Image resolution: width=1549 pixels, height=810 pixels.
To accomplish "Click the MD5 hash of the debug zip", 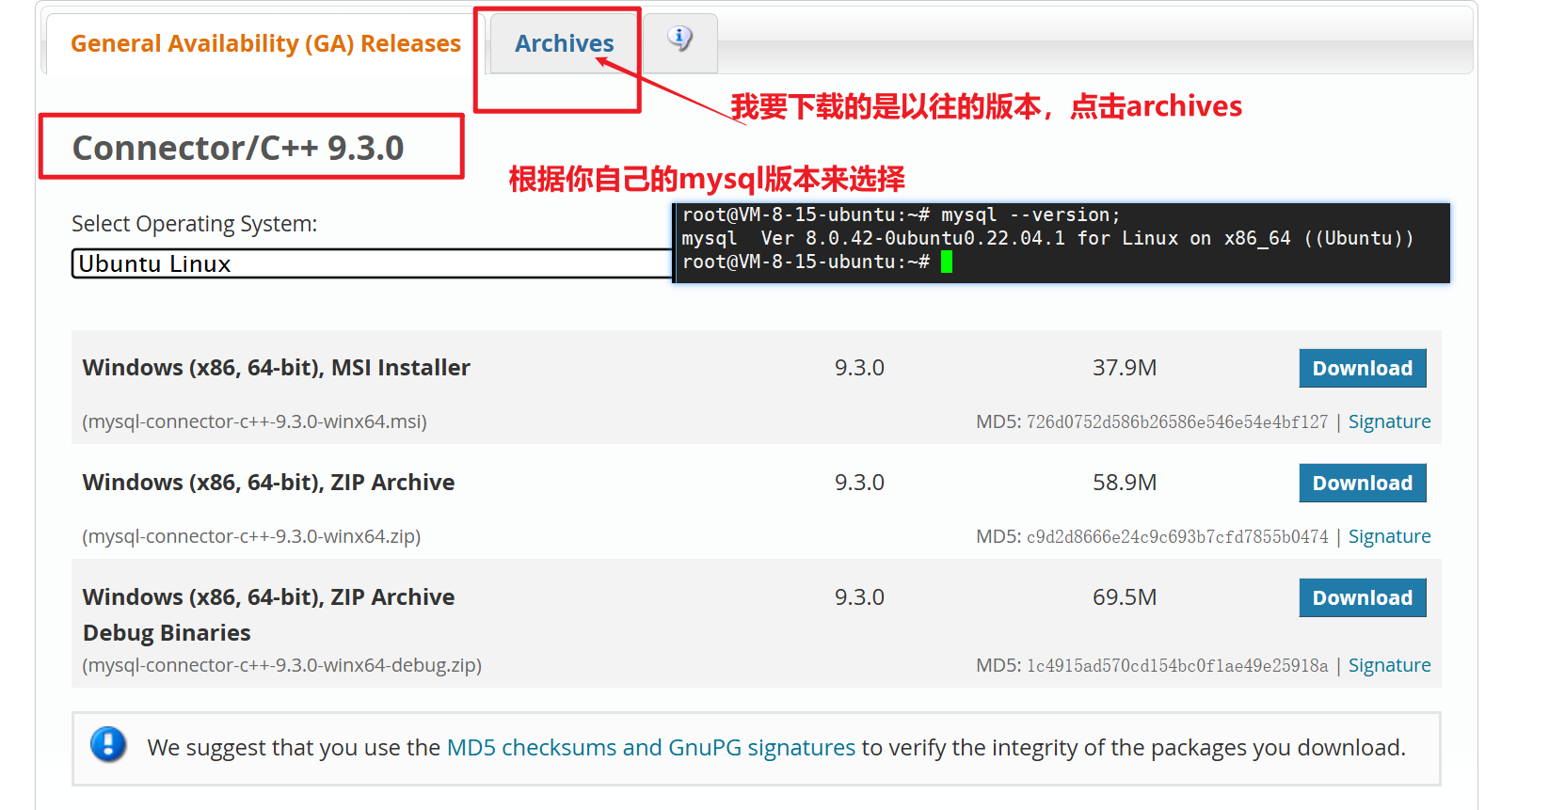I will (x=1177, y=666).
